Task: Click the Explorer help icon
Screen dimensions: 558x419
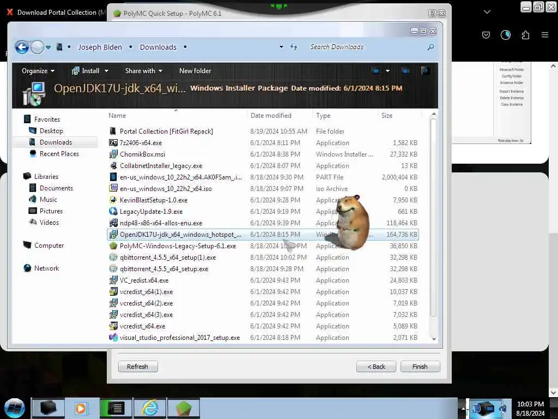Action: coord(425,71)
